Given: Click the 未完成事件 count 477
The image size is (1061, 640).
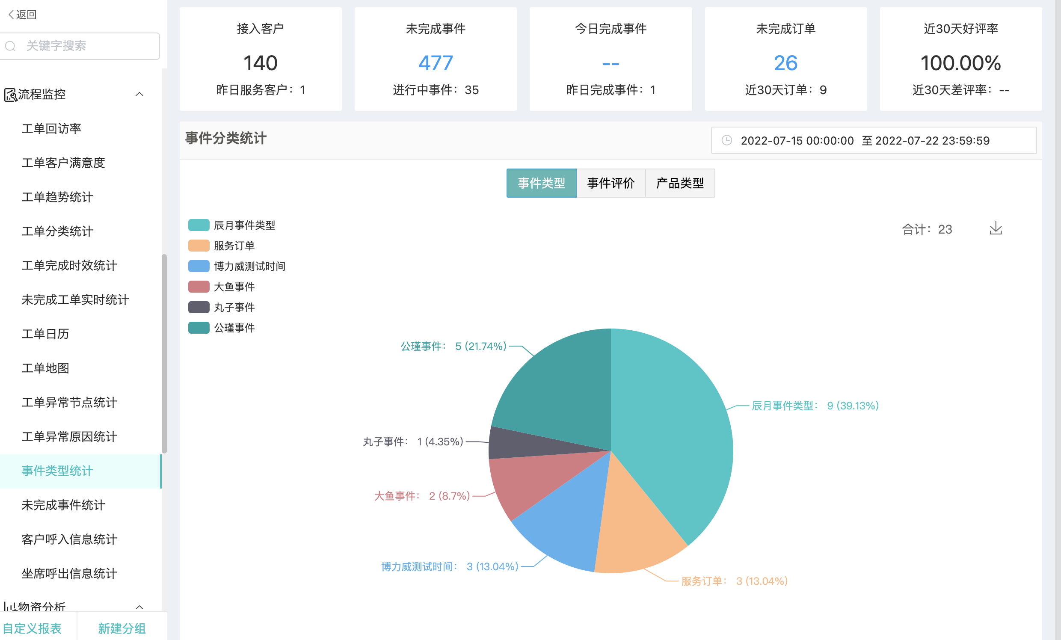Looking at the screenshot, I should 436,63.
